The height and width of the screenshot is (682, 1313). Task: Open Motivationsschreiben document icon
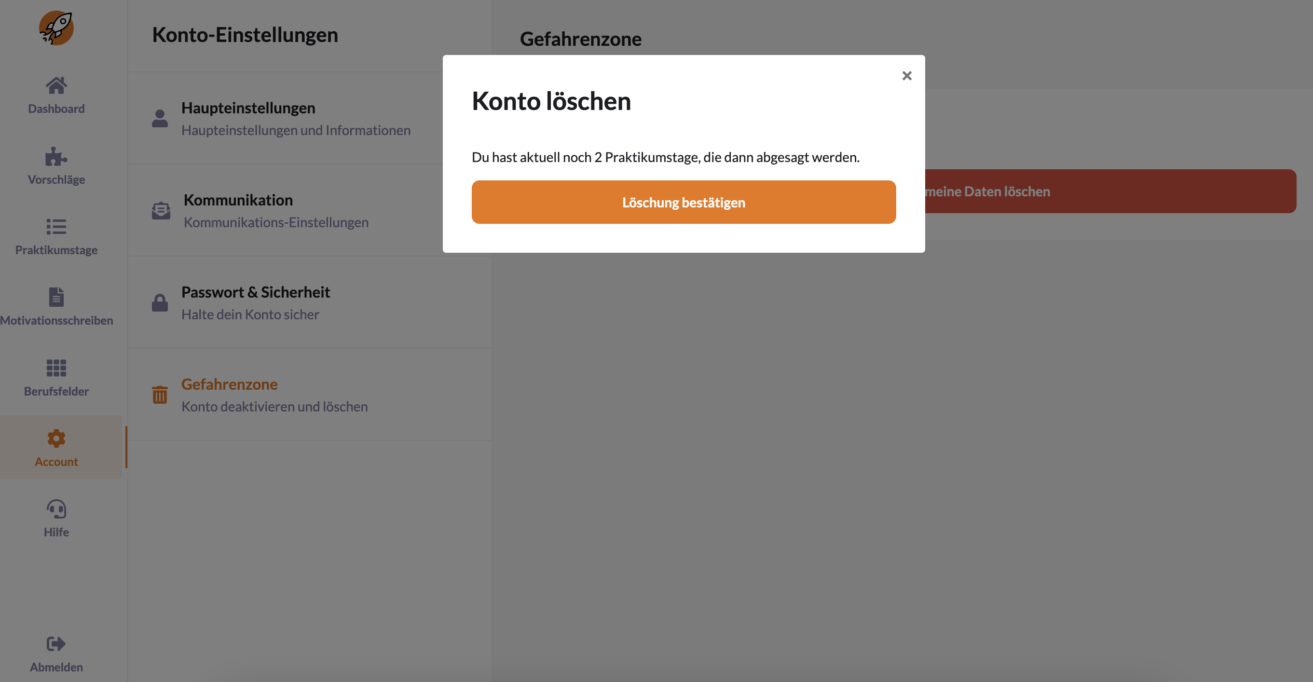point(56,297)
